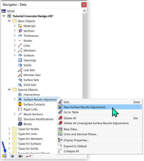Expand the Nodes tree entry
The width and height of the screenshot is (144, 161).
tap(15, 41)
